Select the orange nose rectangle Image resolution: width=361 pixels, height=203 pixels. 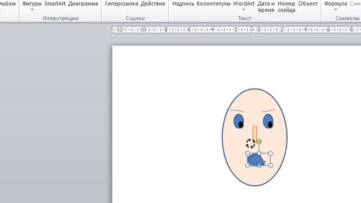pos(254,133)
